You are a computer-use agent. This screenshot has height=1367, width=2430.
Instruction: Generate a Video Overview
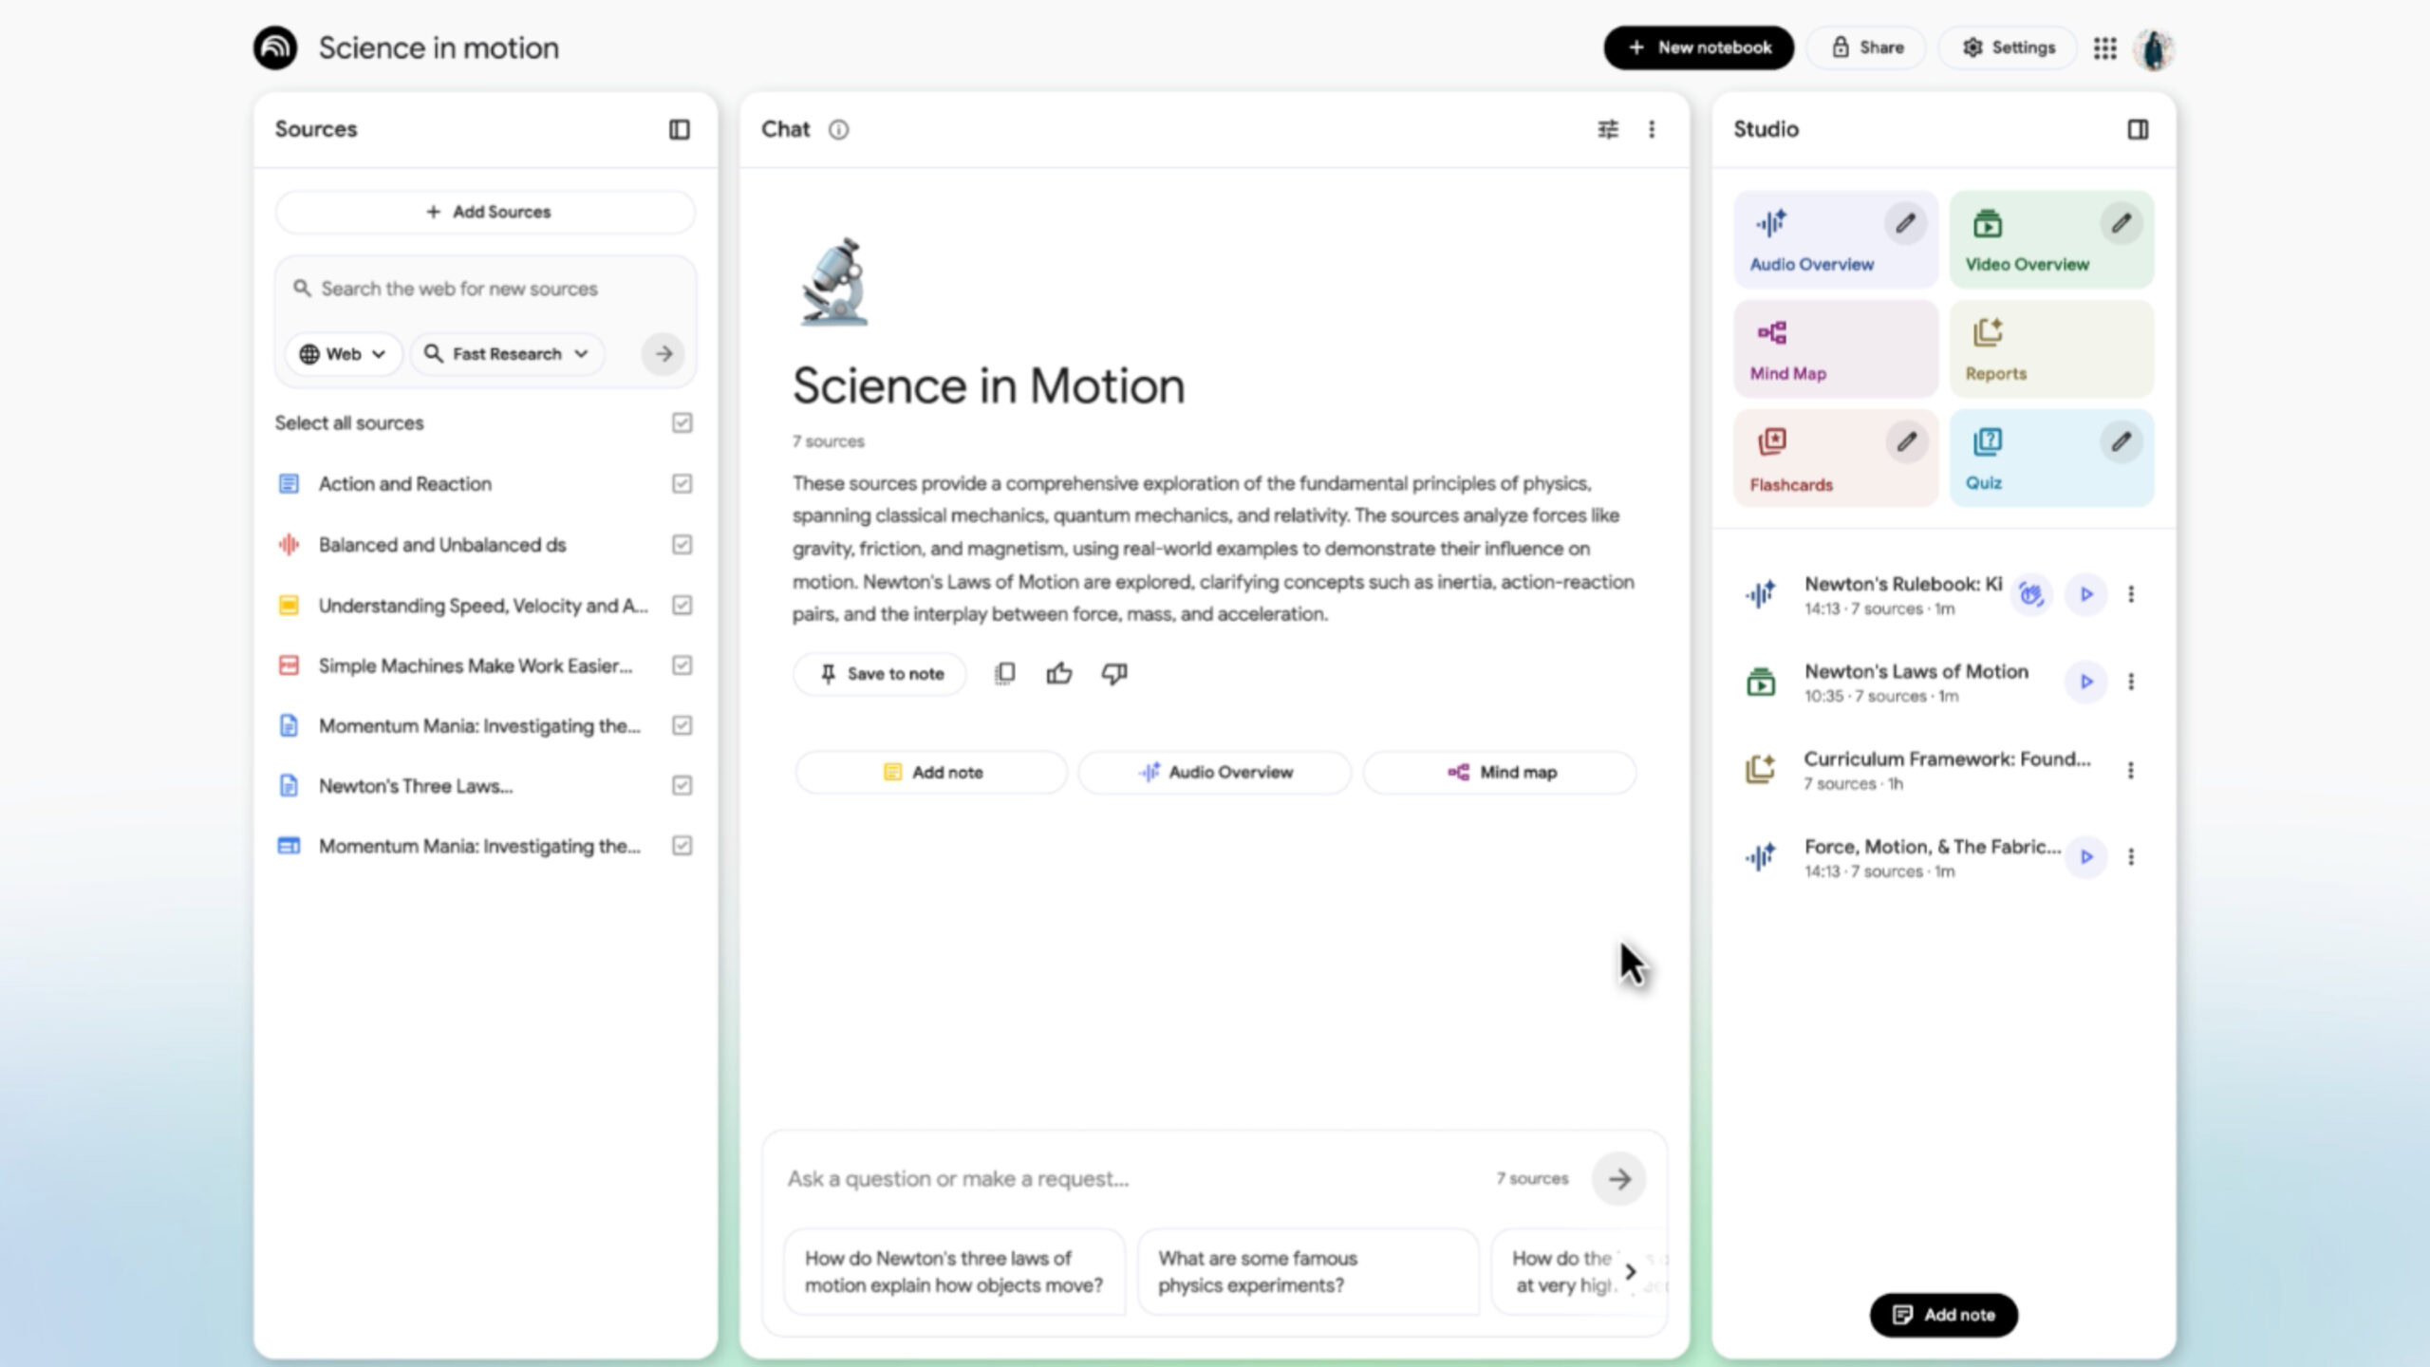pos(2028,239)
